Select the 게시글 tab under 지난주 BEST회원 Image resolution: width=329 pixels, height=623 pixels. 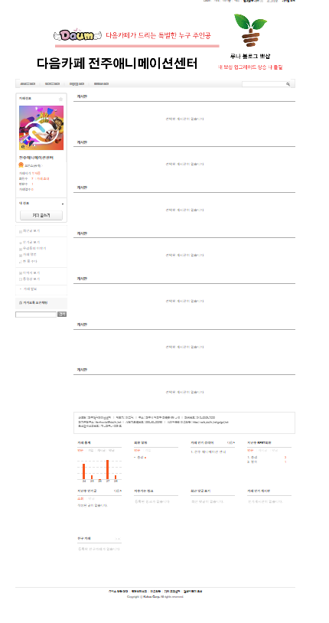tap(262, 451)
